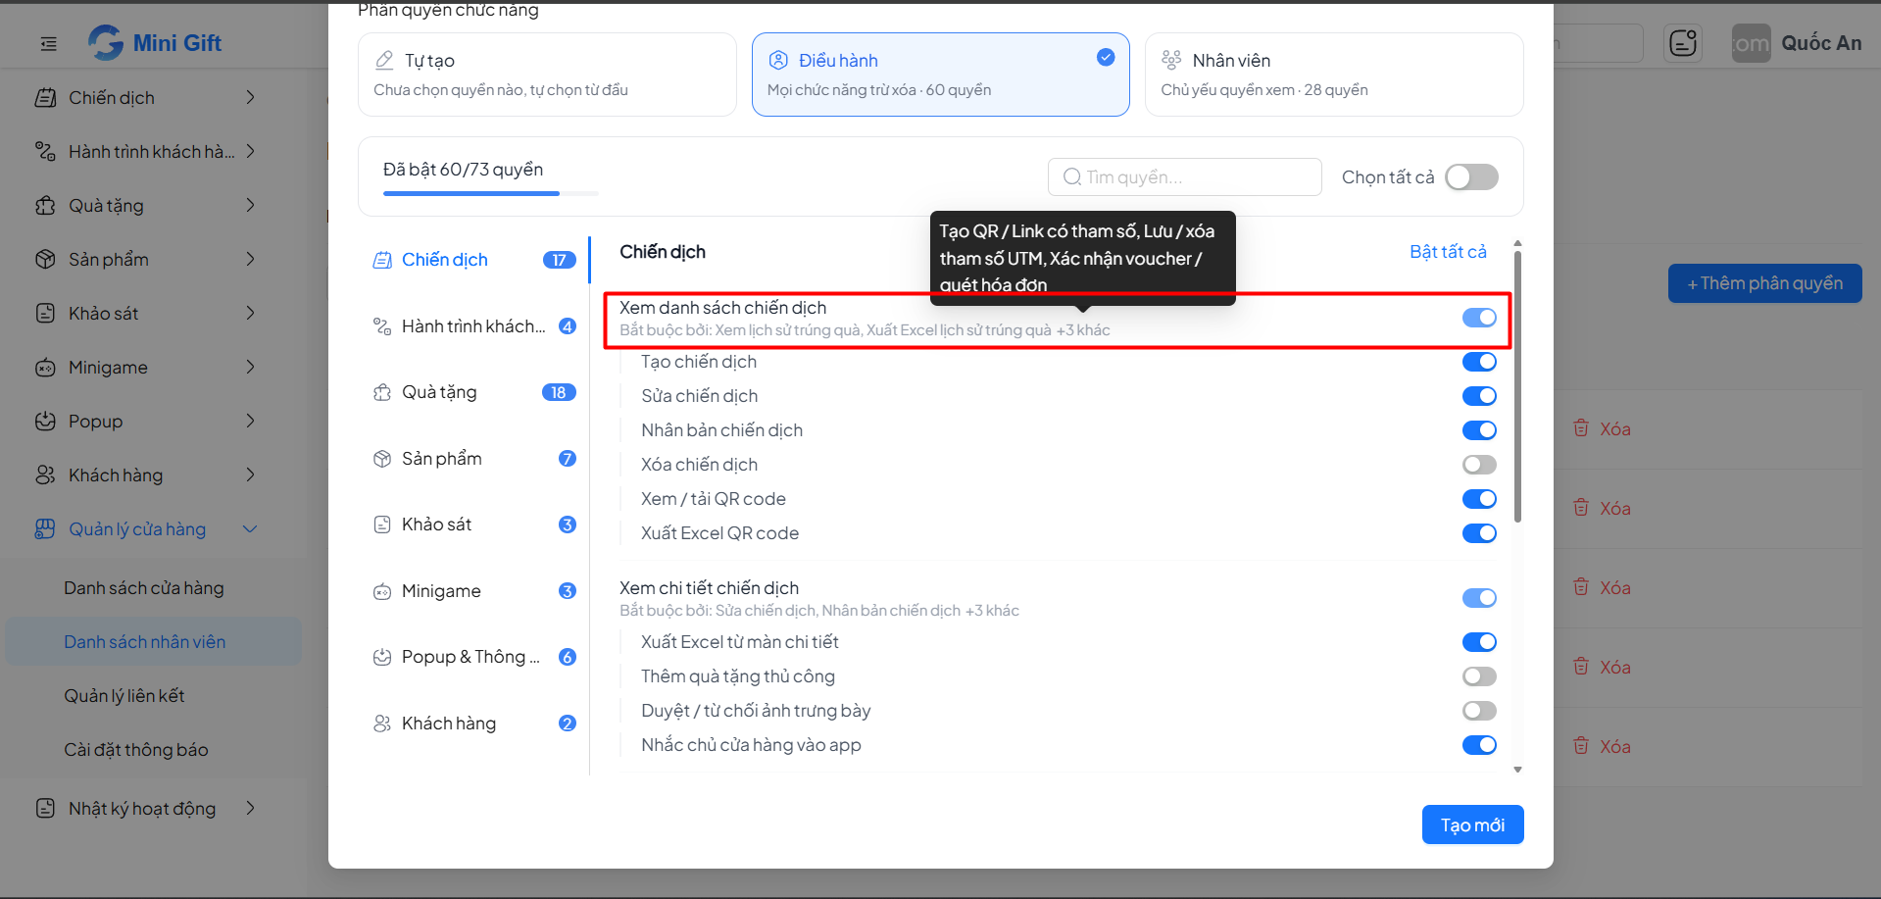
Task: Collapse the Quản lý cửa hàng chevron
Action: click(x=250, y=529)
